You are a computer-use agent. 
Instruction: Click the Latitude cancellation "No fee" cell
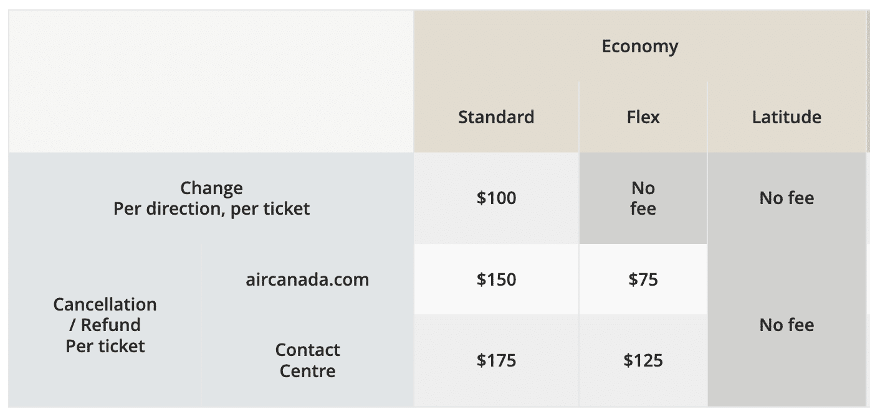786,325
